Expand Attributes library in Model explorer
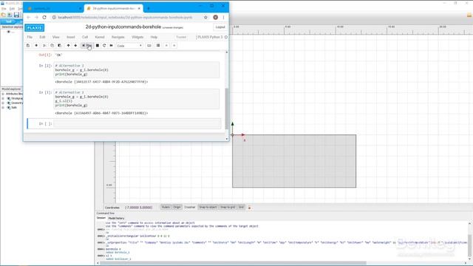 click(3, 94)
